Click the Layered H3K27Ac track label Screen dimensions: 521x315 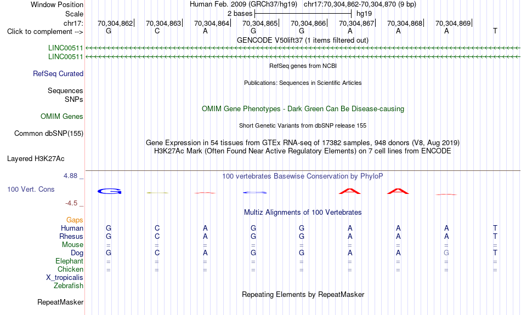[36, 159]
